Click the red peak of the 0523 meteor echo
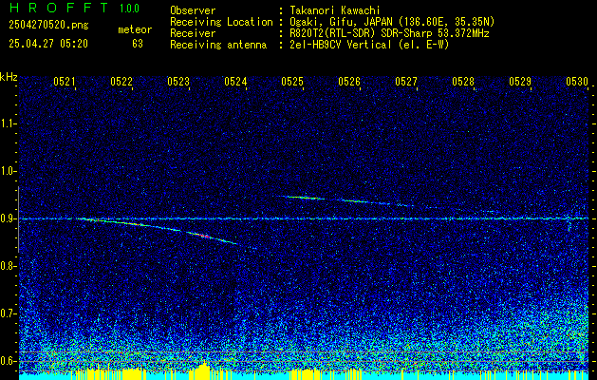Image resolution: width=597 pixels, height=380 pixels. [x=204, y=237]
